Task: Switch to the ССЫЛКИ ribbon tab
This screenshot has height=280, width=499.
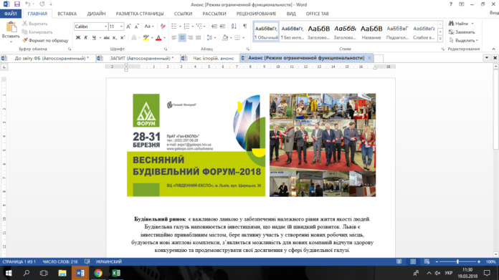Action: click(x=183, y=14)
